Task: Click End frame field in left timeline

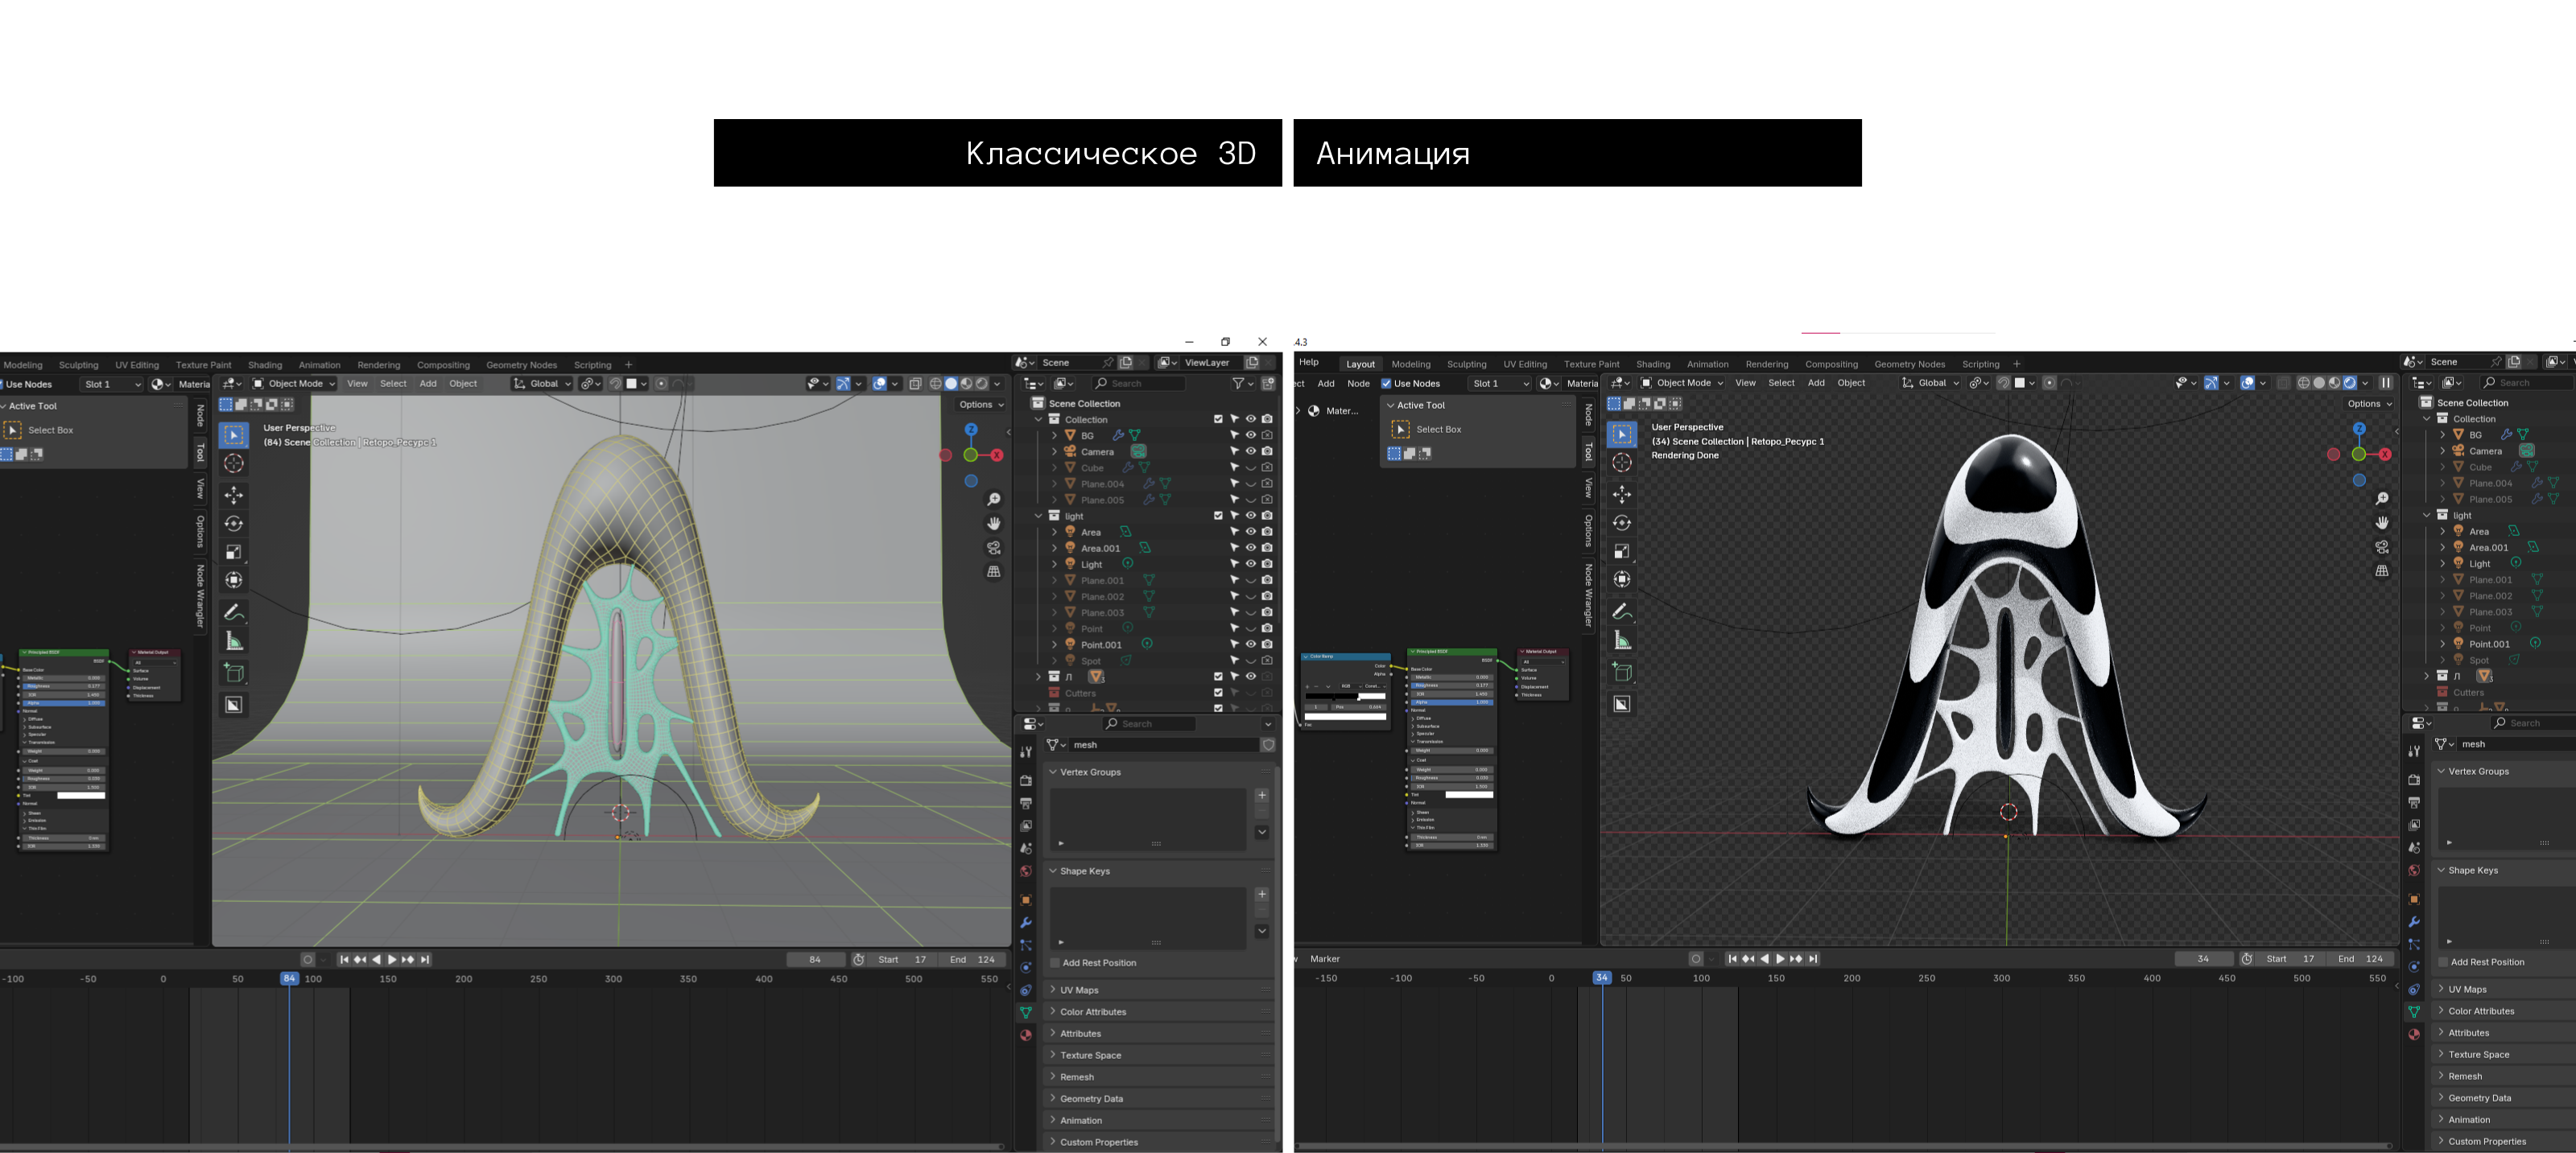Action: pyautogui.click(x=973, y=959)
